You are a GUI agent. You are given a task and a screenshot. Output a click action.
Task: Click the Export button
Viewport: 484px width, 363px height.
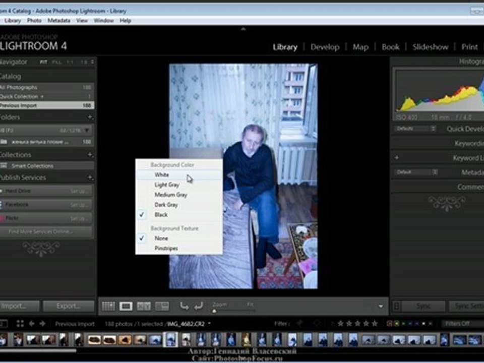68,306
